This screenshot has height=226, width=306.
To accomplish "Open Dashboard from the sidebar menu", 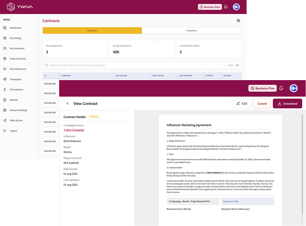I will [15, 28].
